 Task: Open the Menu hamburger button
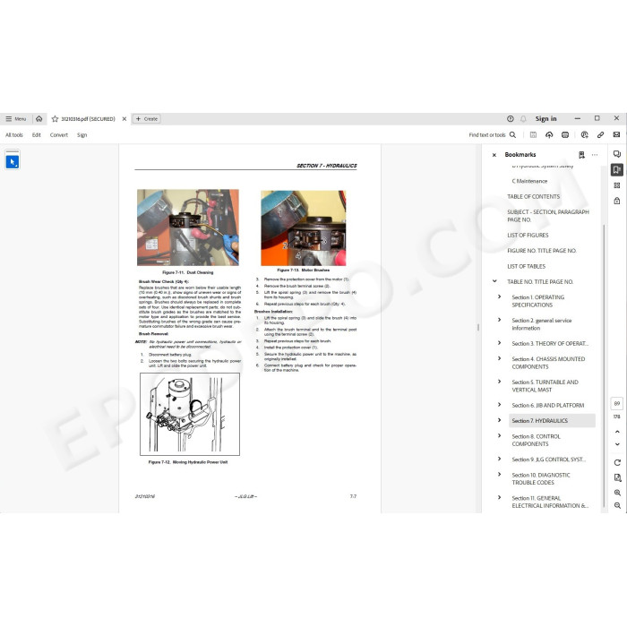(x=15, y=119)
